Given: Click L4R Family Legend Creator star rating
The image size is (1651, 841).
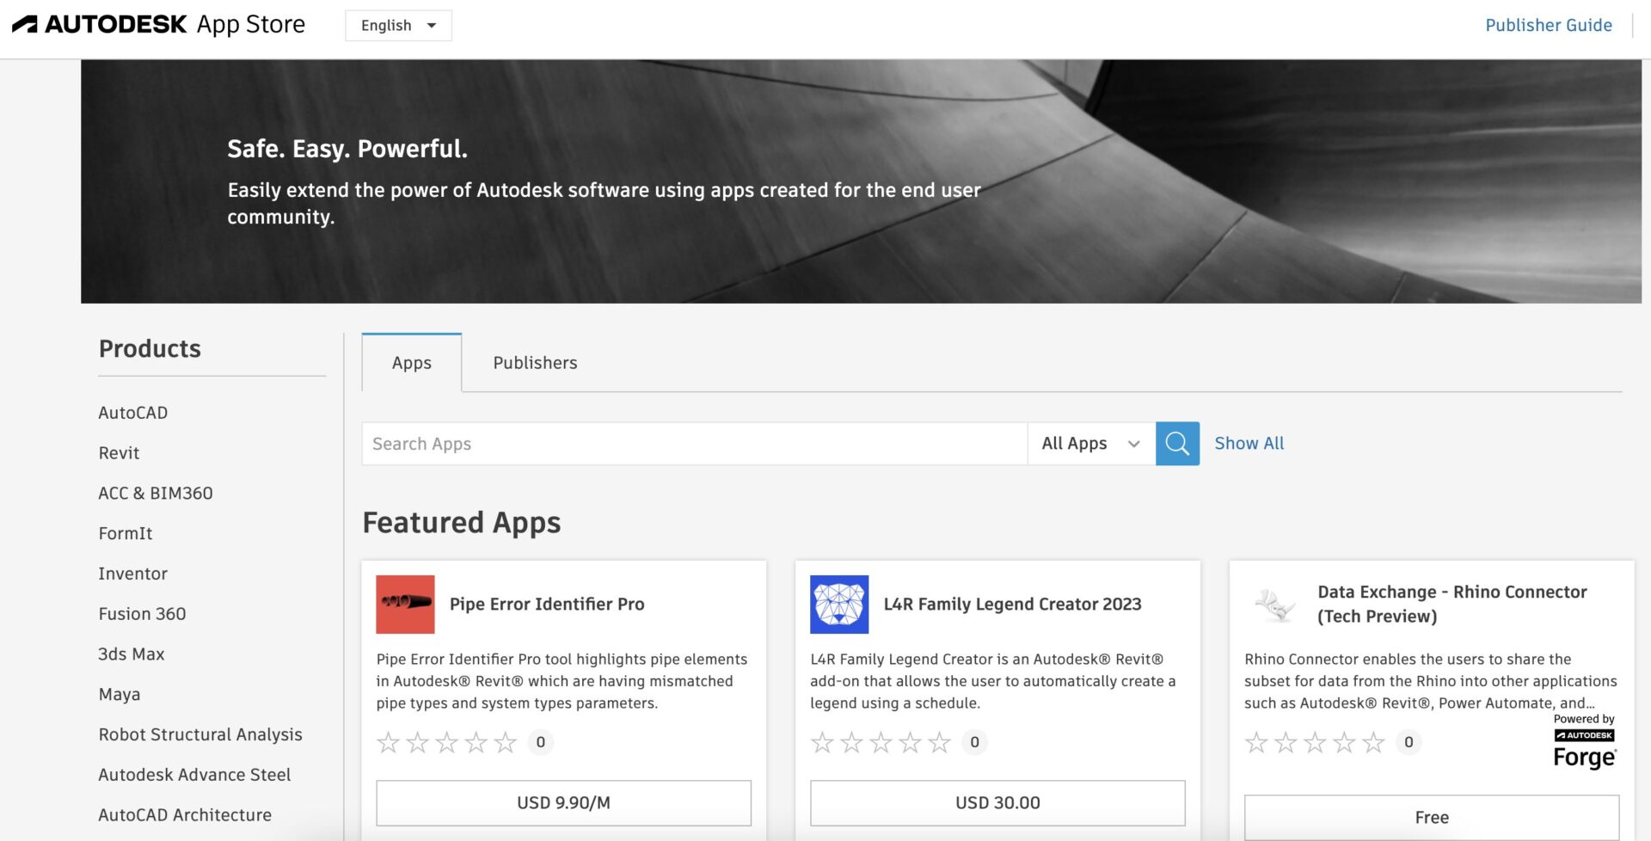Looking at the screenshot, I should point(881,742).
